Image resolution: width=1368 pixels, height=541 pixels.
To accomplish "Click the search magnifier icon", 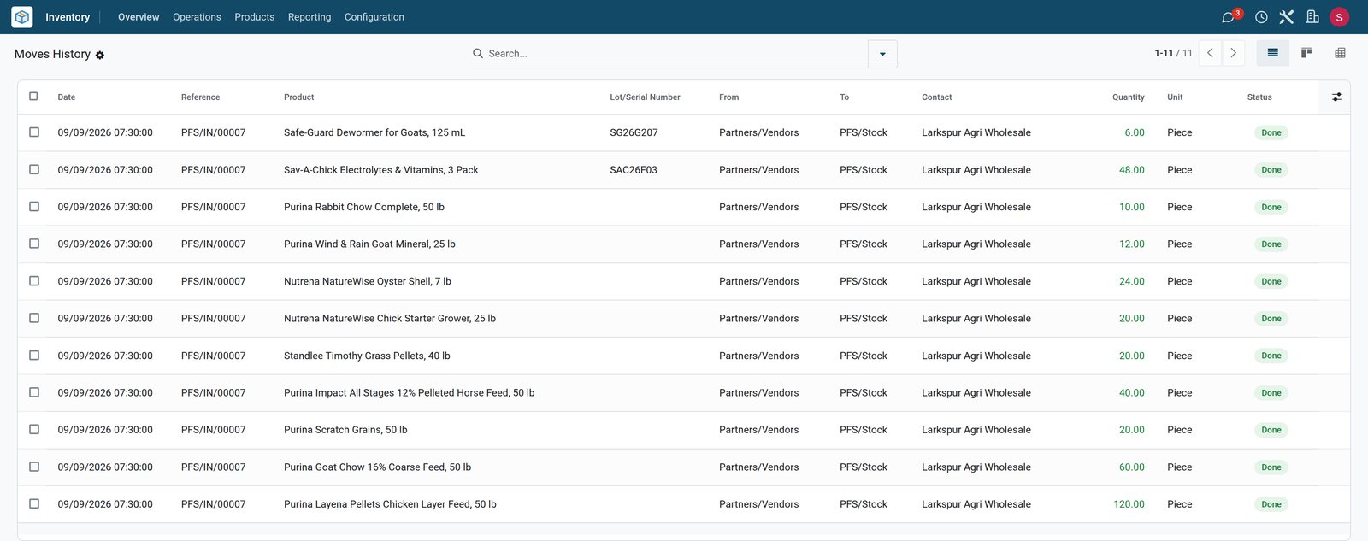I will 478,53.
